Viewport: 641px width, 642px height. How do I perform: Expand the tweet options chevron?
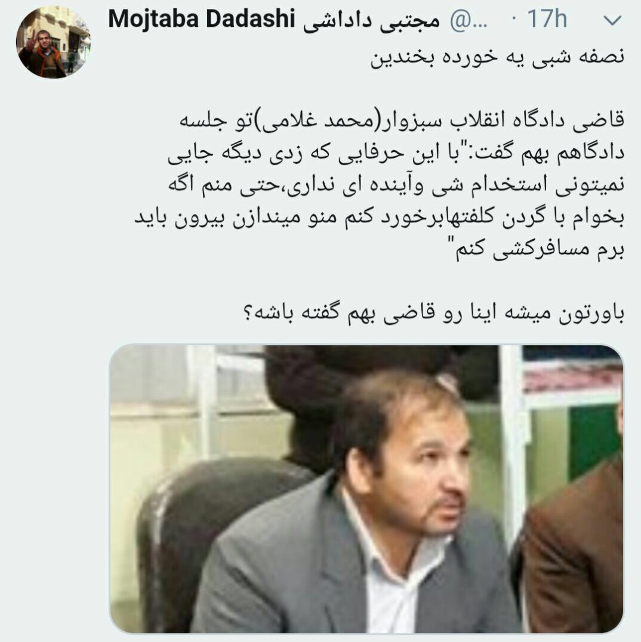point(613,20)
